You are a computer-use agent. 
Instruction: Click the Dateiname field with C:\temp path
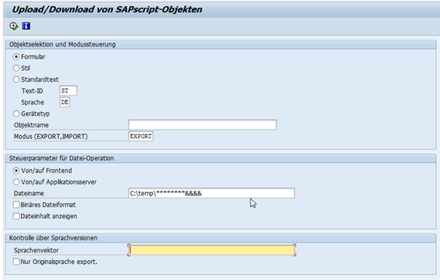212,193
